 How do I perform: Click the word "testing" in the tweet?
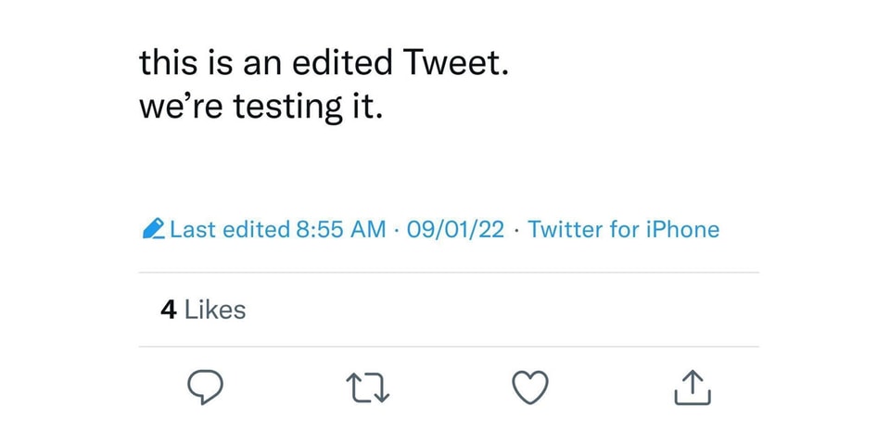pos(288,108)
